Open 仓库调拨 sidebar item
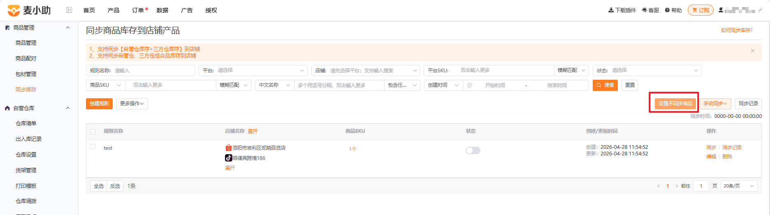 26,201
